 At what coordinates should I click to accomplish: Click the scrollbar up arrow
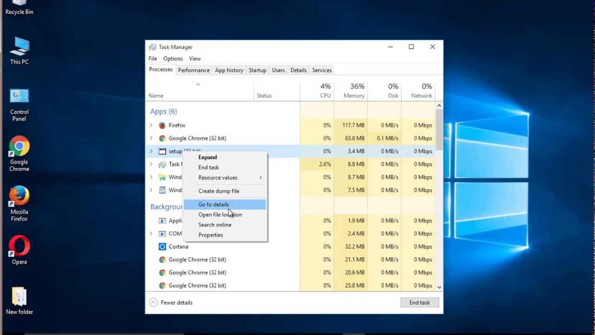point(439,106)
